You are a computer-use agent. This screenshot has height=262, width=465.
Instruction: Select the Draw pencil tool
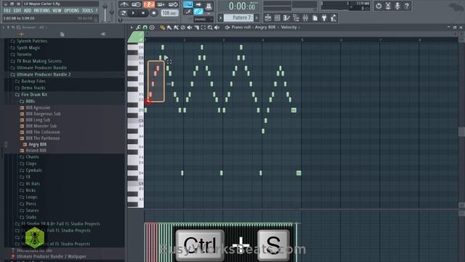(162, 28)
